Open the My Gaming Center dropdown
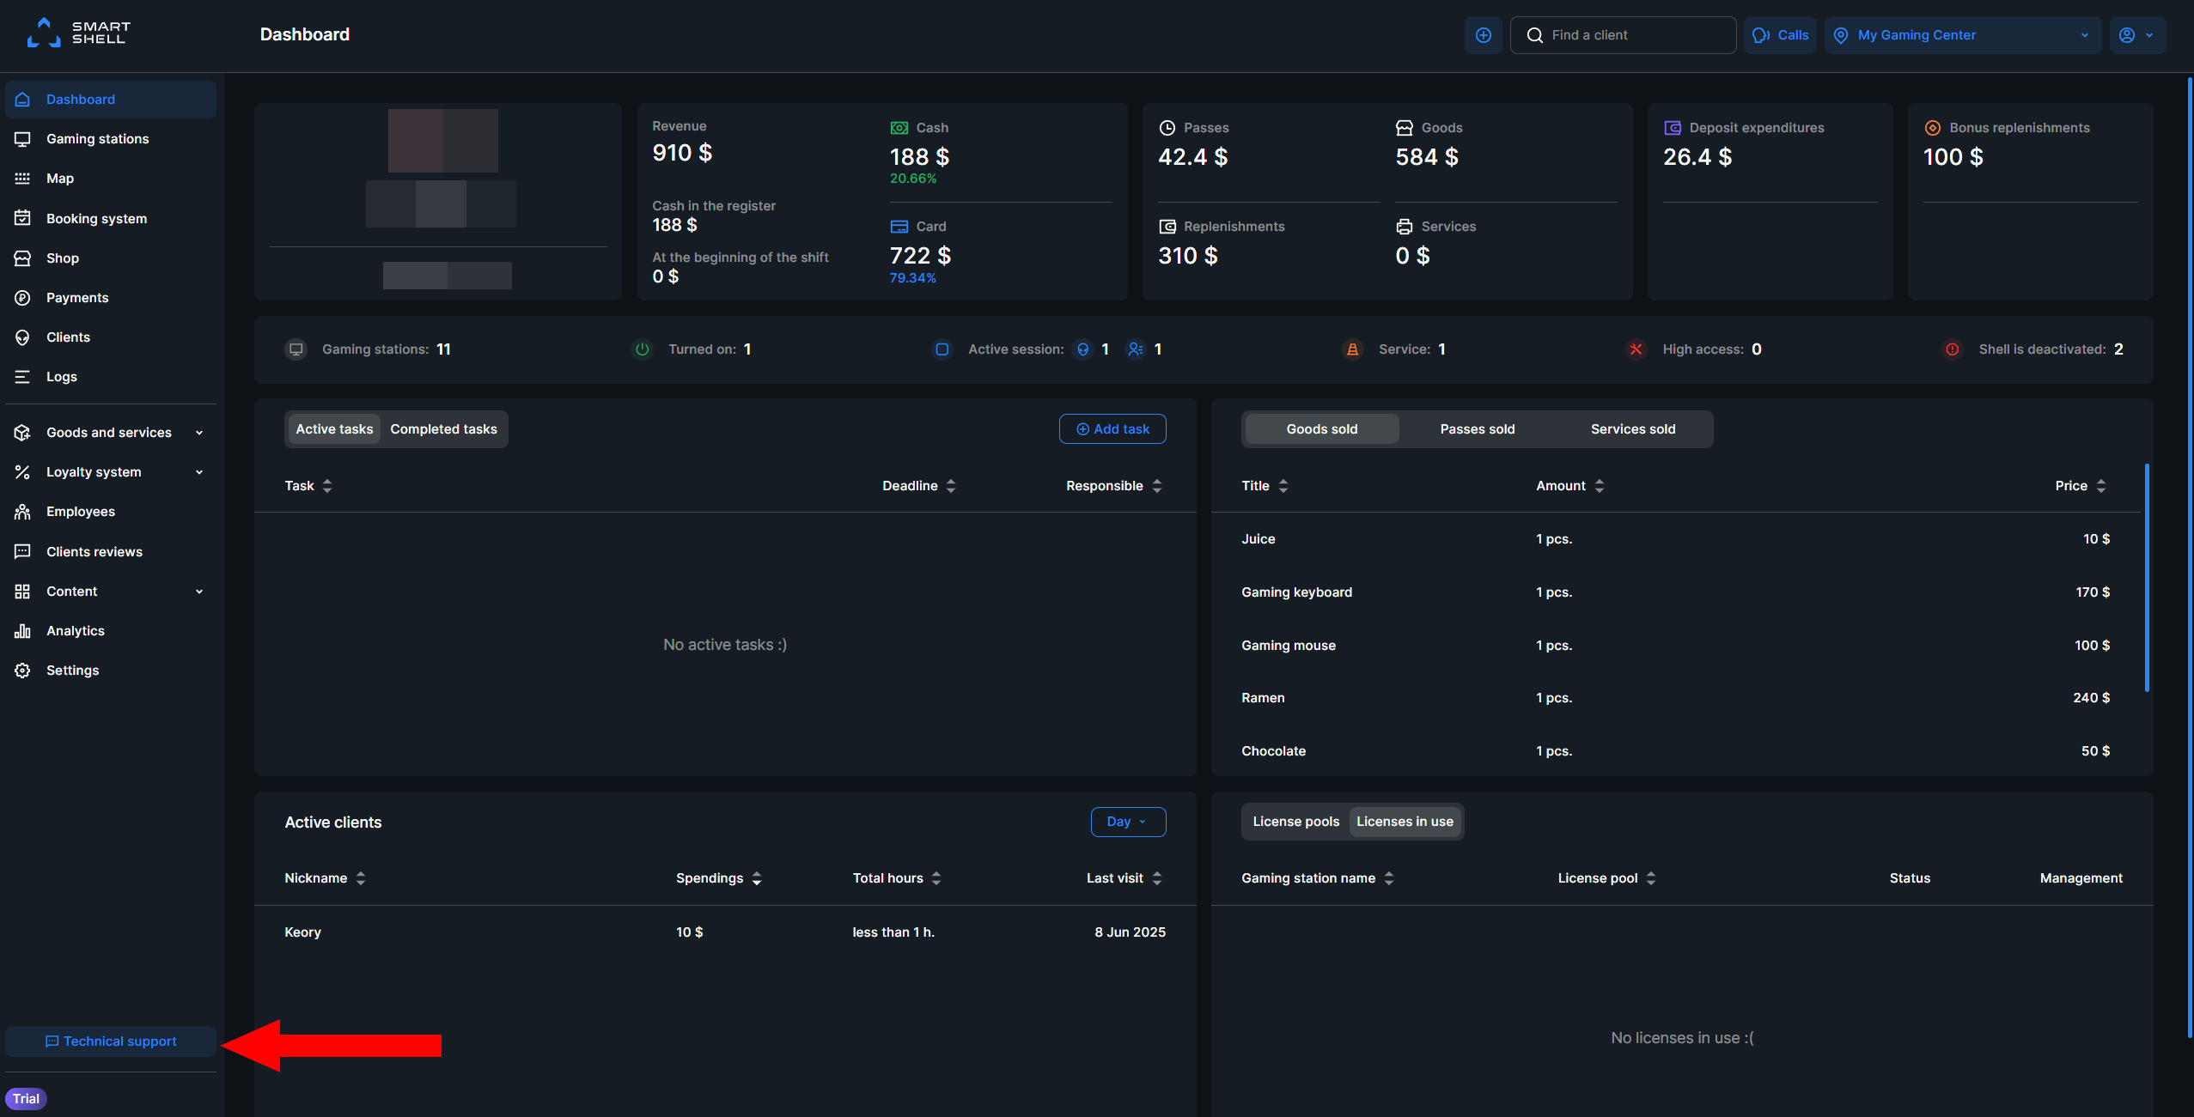The height and width of the screenshot is (1117, 2194). 1962,35
